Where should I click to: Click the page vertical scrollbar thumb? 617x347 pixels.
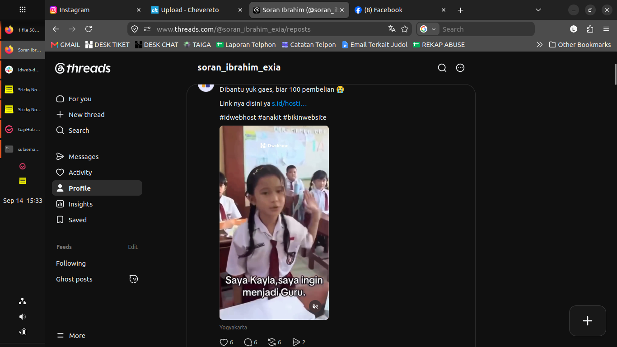615,74
